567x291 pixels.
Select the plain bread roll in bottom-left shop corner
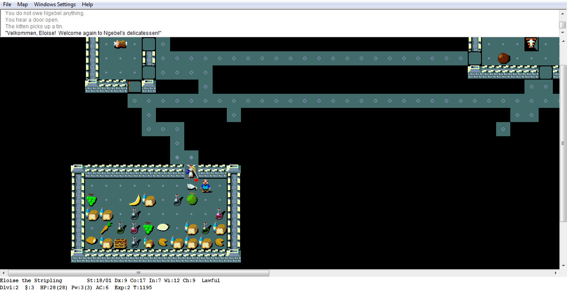(x=92, y=241)
